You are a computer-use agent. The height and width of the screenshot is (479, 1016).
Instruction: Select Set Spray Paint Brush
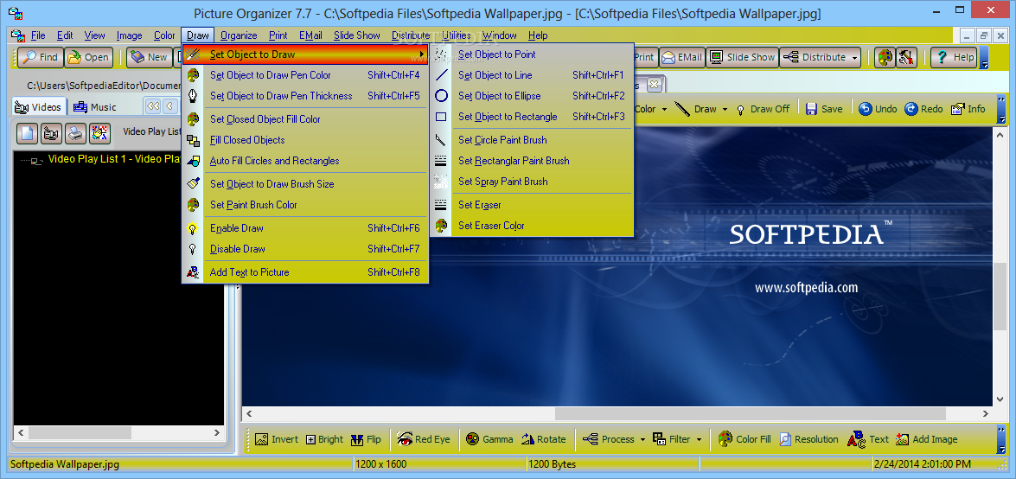[531, 182]
